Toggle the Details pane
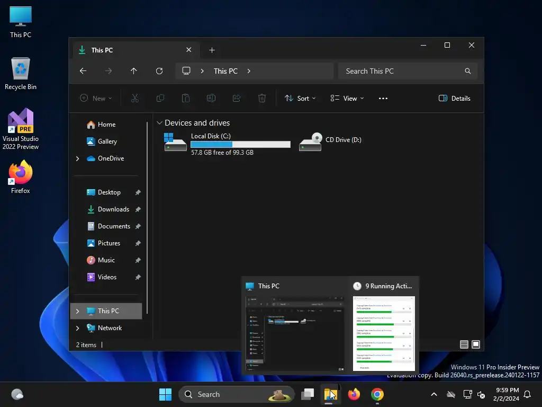The width and height of the screenshot is (542, 407). pos(454,98)
